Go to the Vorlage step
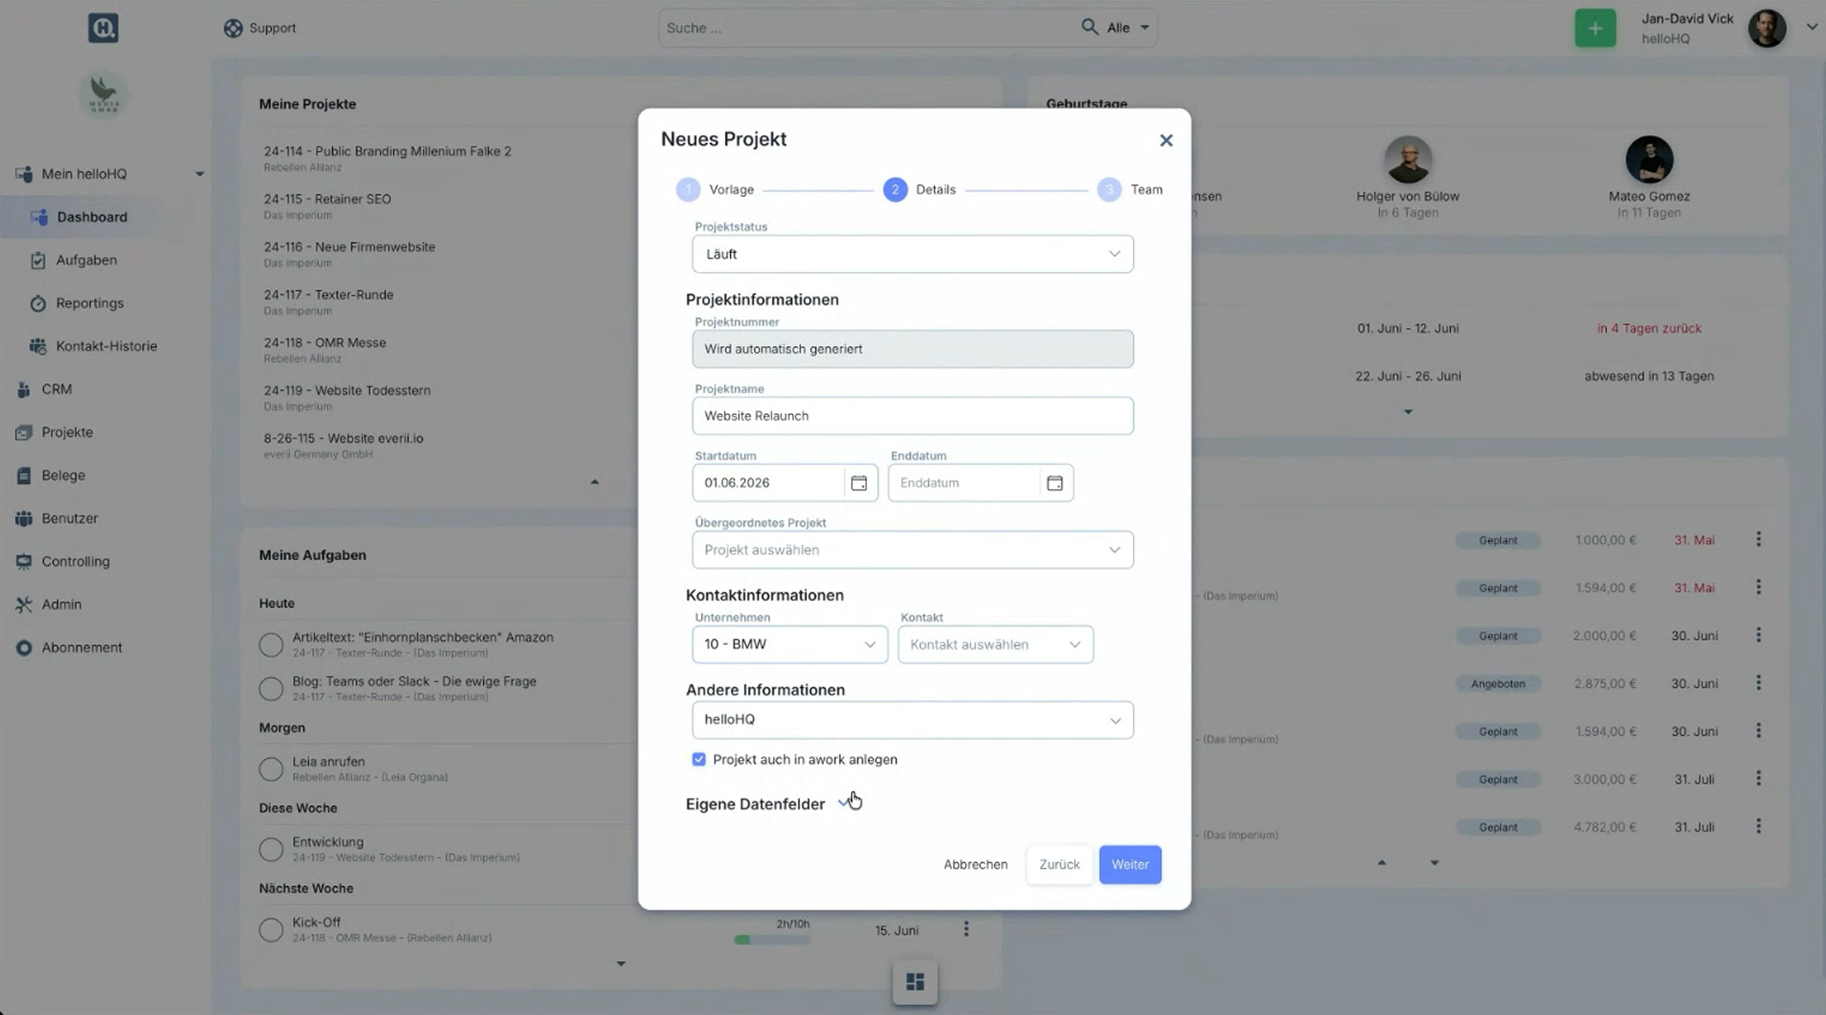 tap(715, 190)
